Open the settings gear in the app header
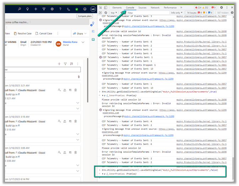Image resolution: width=239 pixels, height=186 pixels. (x=52, y=9)
